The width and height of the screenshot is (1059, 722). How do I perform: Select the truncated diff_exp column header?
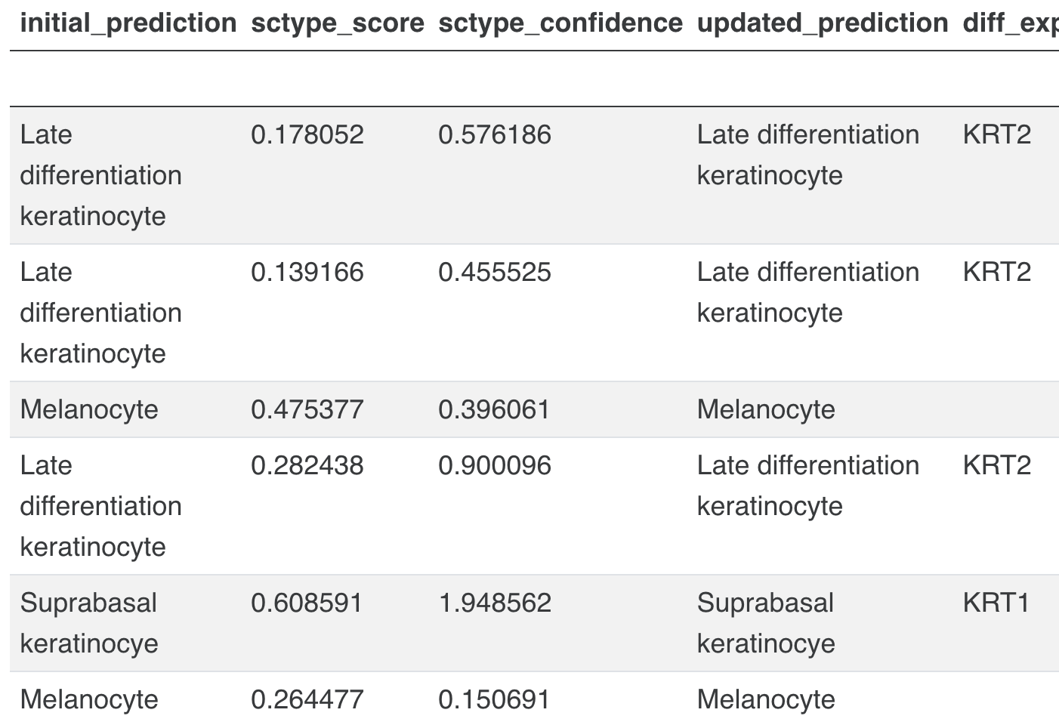[x=1011, y=23]
